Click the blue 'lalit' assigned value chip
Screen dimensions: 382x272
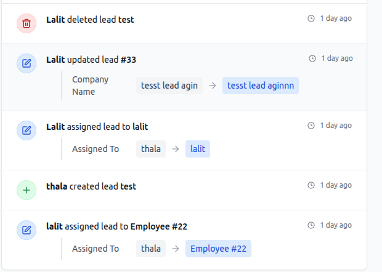[x=198, y=149]
